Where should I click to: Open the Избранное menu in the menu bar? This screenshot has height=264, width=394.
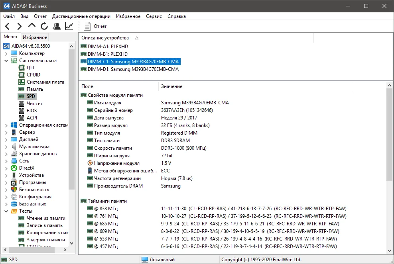tap(128, 16)
